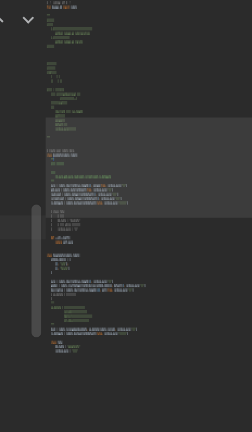
Task: Click the nested class line near the bottom
Action: tap(57, 342)
